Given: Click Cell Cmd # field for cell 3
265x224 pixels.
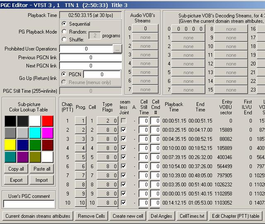Looking at the screenshot, I should pos(155,139).
